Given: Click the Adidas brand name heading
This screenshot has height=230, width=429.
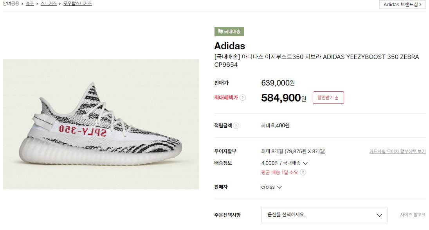Looking at the screenshot, I should 230,46.
